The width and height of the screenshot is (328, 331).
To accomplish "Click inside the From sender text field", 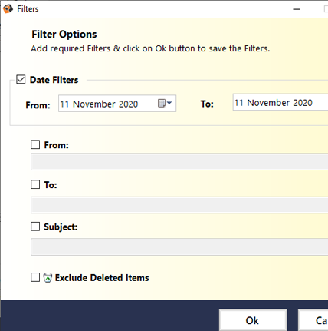I will click(179, 162).
